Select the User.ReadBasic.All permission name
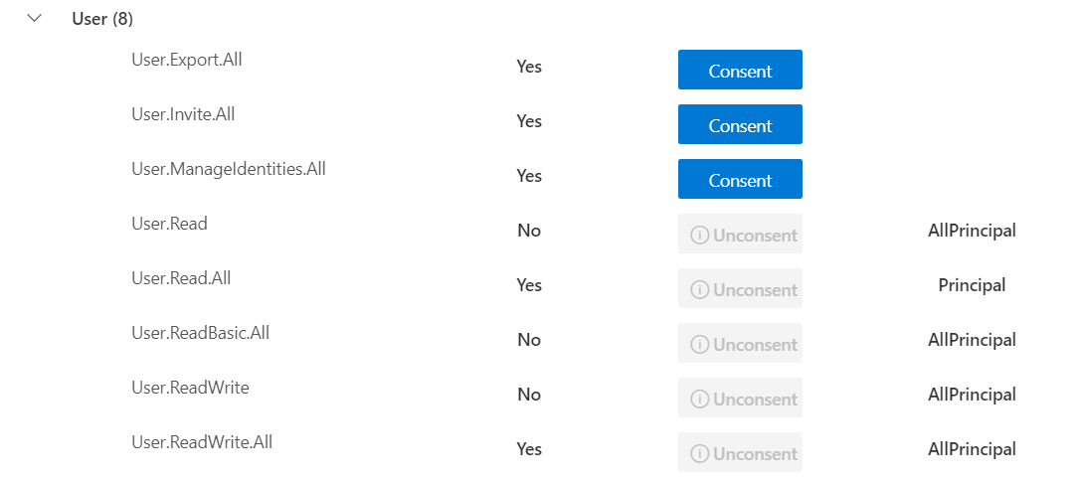The image size is (1077, 484). [201, 333]
